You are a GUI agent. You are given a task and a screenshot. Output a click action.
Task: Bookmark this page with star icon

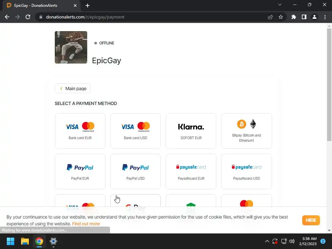281,17
